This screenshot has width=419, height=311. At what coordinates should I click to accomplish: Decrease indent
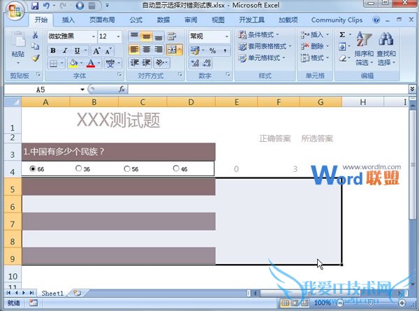[134, 63]
